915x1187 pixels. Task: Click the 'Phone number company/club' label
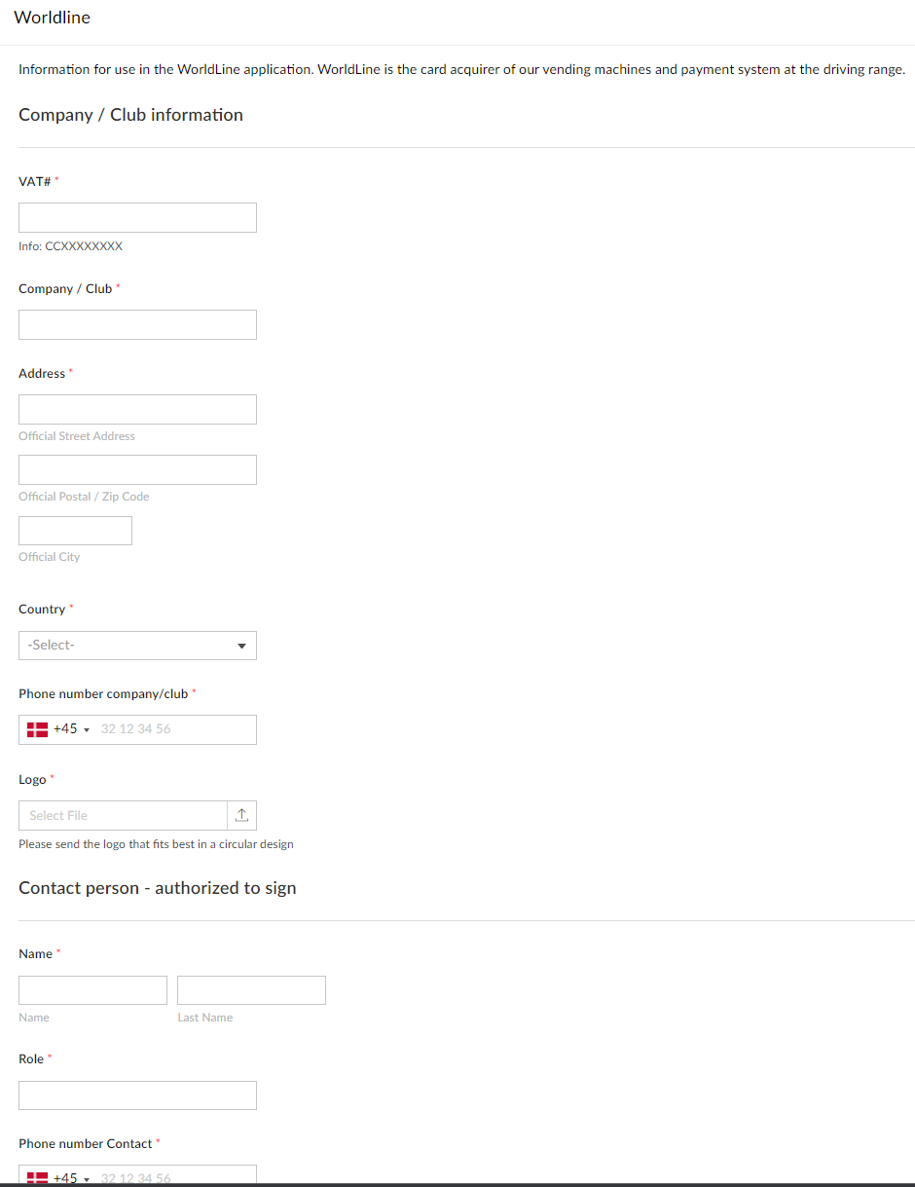(x=103, y=693)
